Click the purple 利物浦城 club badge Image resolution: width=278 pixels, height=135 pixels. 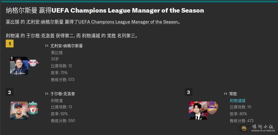213,107
